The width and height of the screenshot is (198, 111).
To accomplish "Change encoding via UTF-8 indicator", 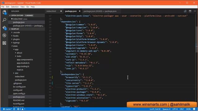I will [175, 109].
